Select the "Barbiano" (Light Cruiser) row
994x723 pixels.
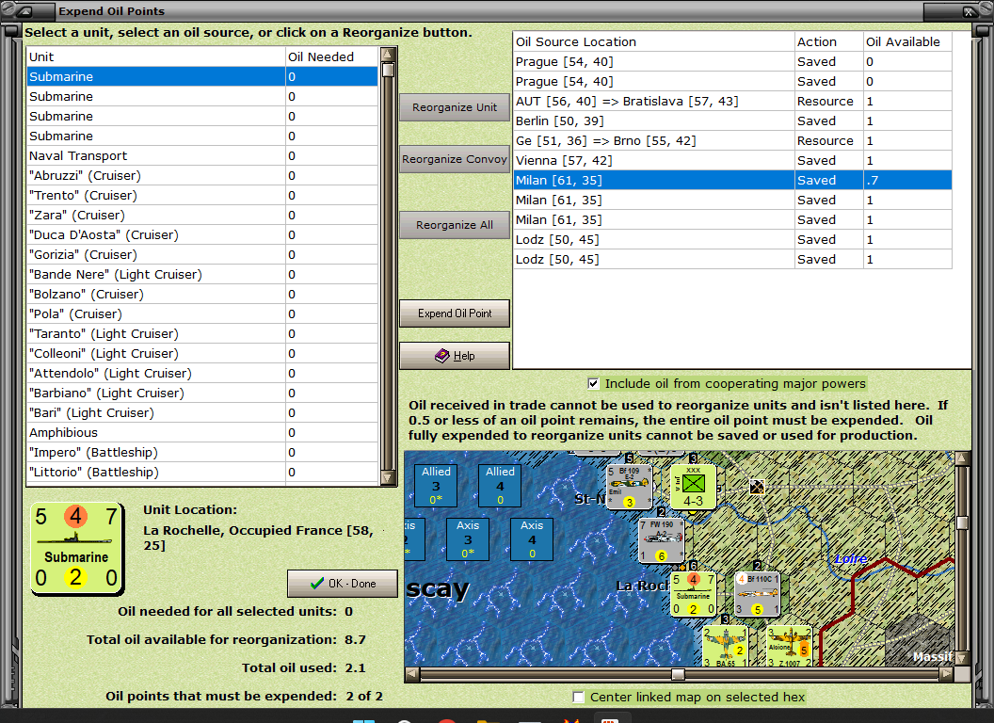[202, 394]
